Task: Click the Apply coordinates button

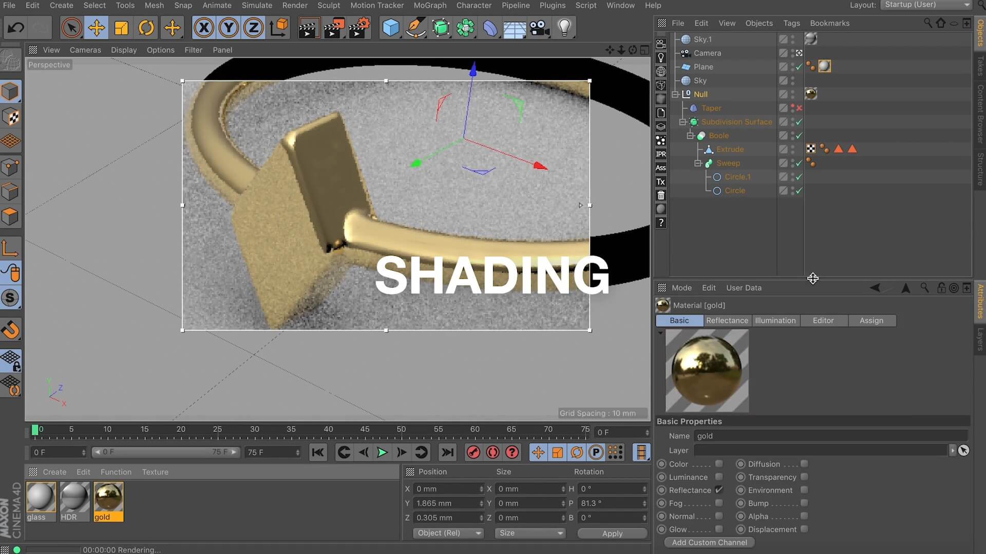Action: tap(612, 533)
